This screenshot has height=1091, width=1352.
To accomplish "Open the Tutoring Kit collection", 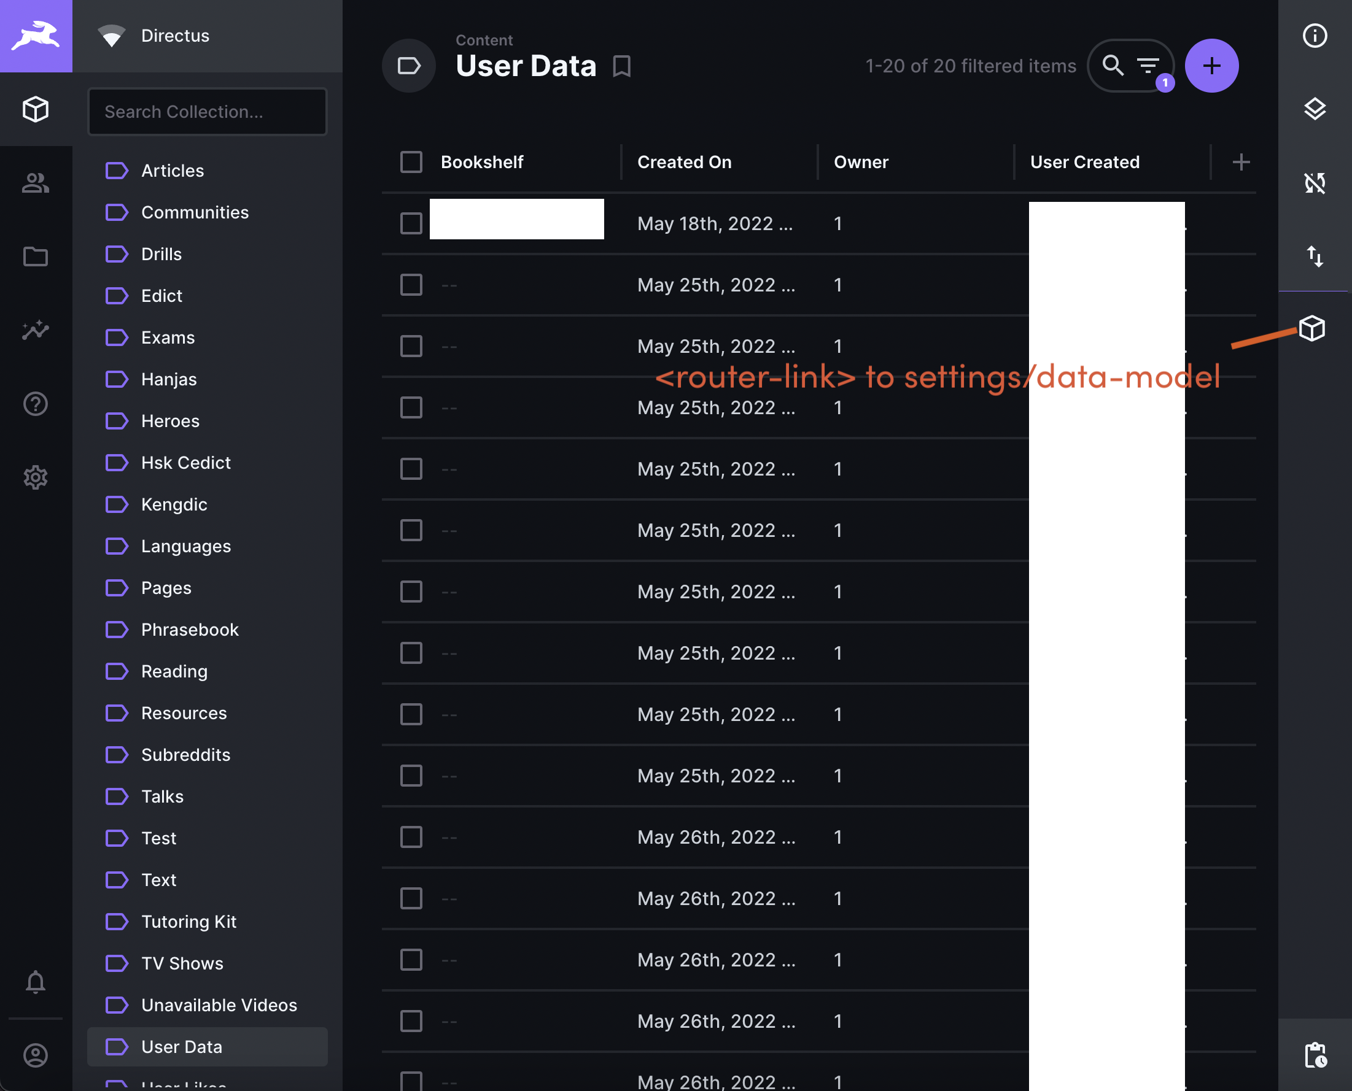I will point(208,921).
